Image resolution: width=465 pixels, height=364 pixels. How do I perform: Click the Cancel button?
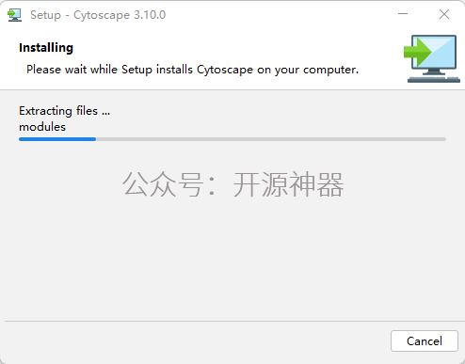(425, 340)
